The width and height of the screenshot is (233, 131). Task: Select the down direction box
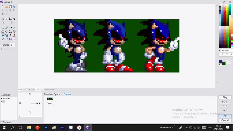click(x=30, y=112)
